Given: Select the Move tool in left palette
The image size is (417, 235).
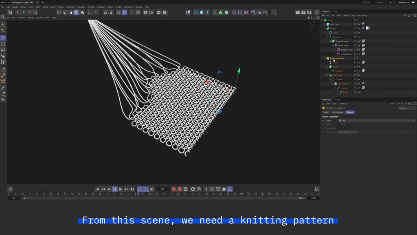Looking at the screenshot, I should (x=3, y=38).
